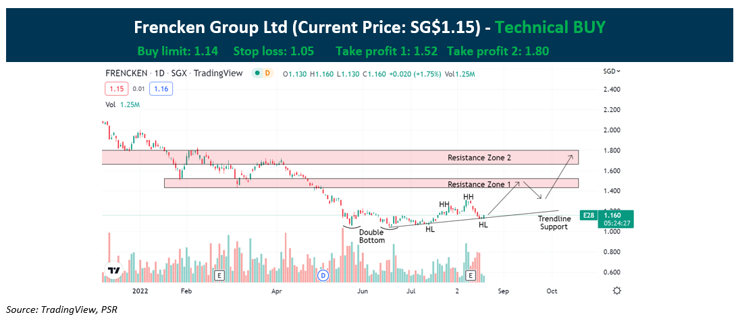This screenshot has width=738, height=327.
Task: Click the 2.400 price axis label
Action: pos(611,89)
